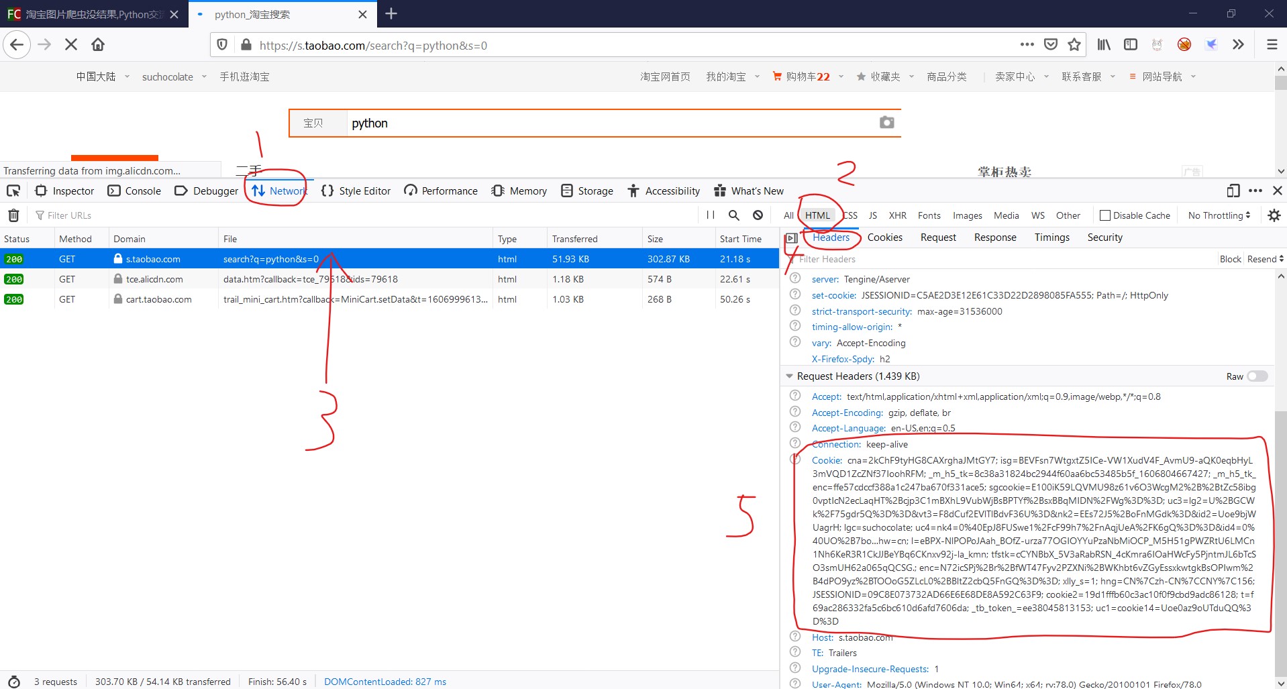Screen dimensions: 1287x689
Task: Switch to the Response details tab
Action: (x=995, y=237)
